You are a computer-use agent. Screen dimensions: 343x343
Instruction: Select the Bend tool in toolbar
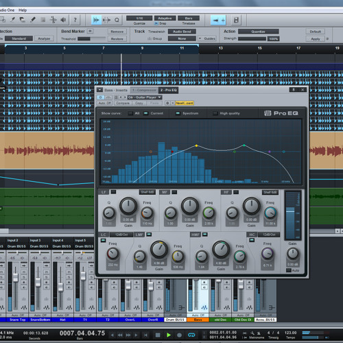53,20
